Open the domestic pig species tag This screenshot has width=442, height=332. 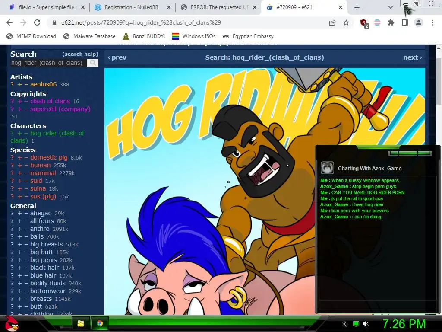49,157
